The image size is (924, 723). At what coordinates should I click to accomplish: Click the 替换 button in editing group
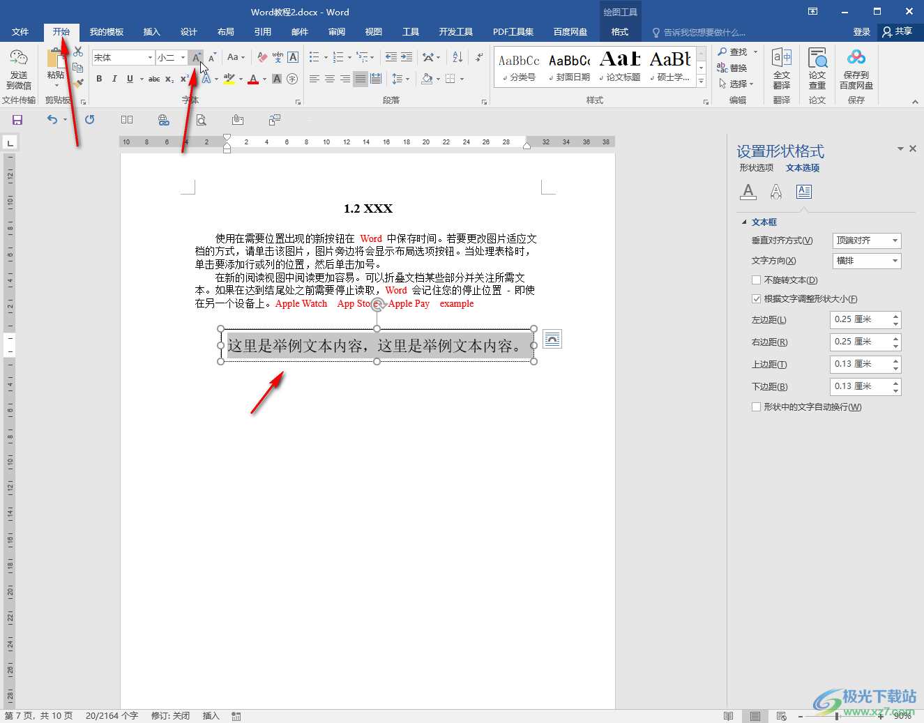point(732,68)
